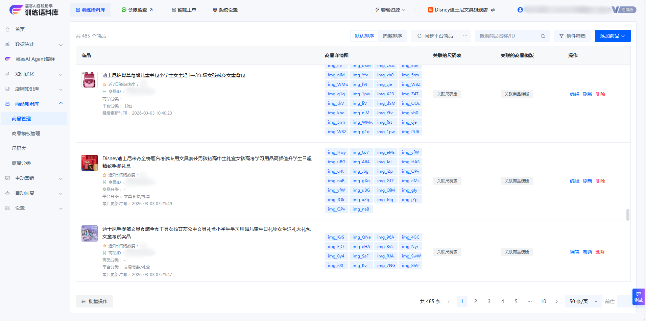646x321 pixels.
Task: Click the more options ellipsis button
Action: coord(465,36)
